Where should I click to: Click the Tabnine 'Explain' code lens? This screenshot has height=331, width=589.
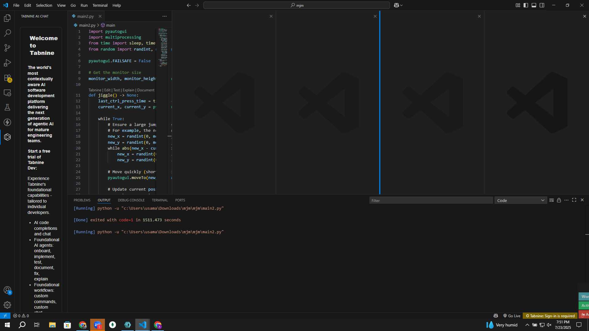coord(129,90)
